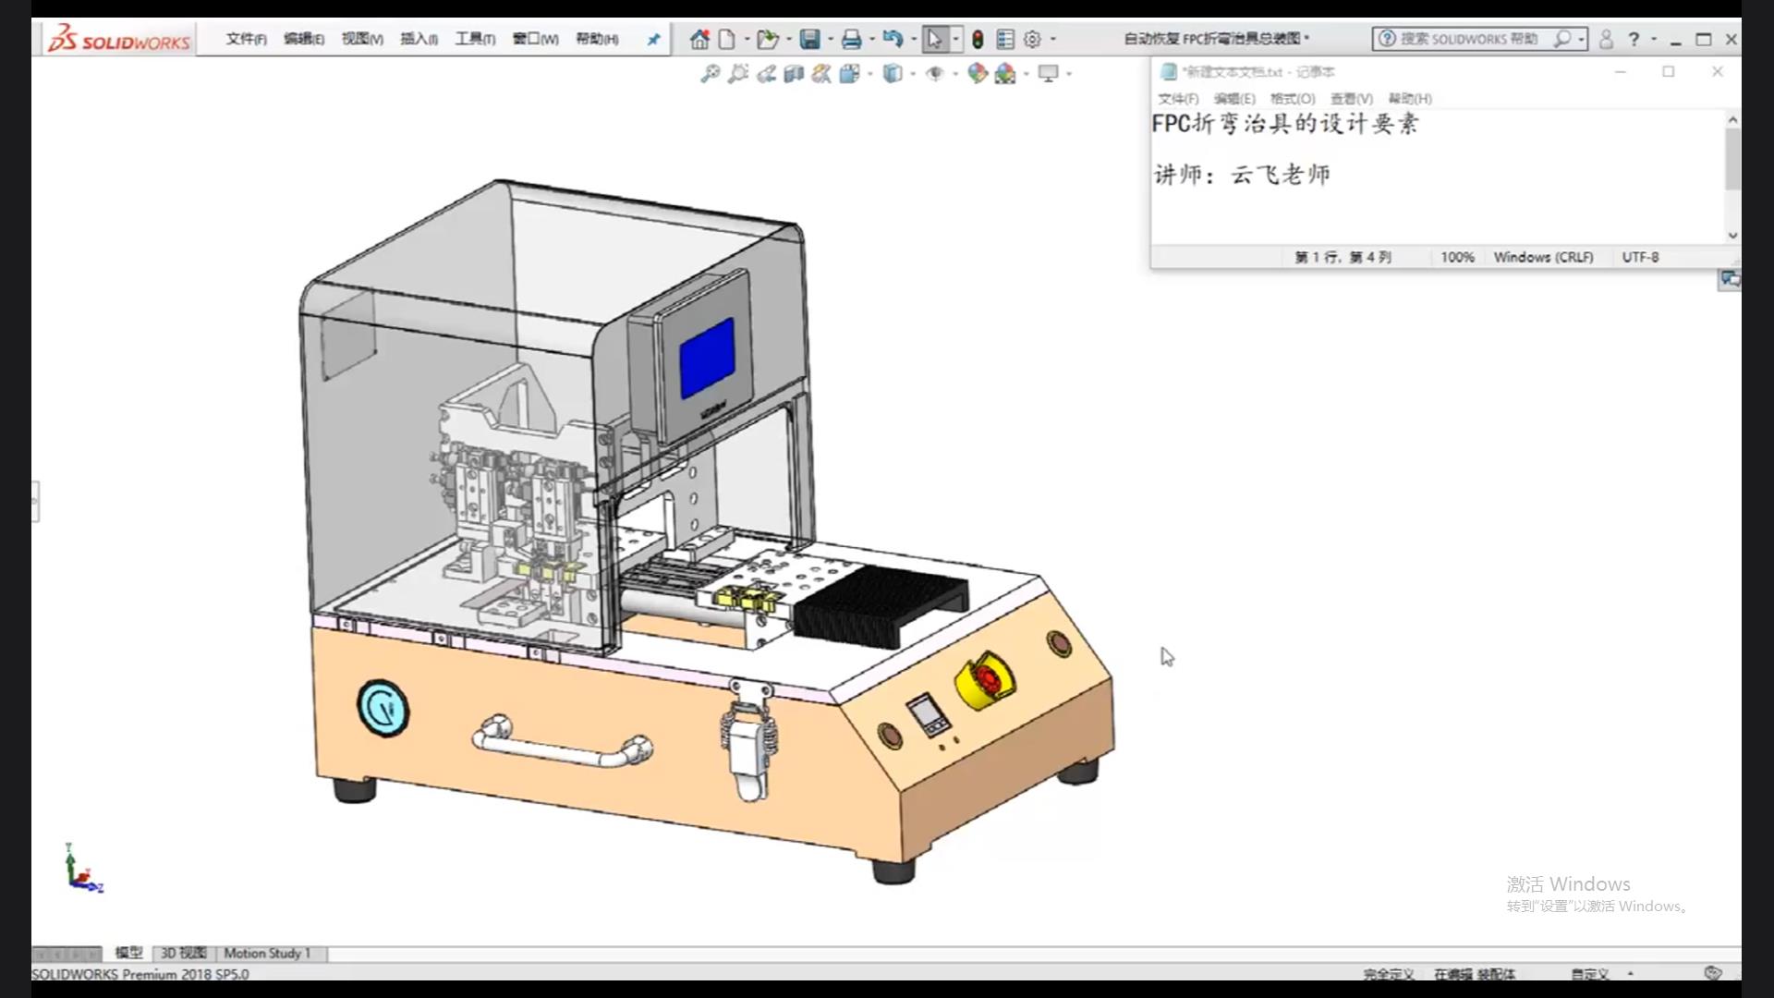This screenshot has height=998, width=1774.
Task: Open Notepad 文件(F) menu
Action: 1178,98
